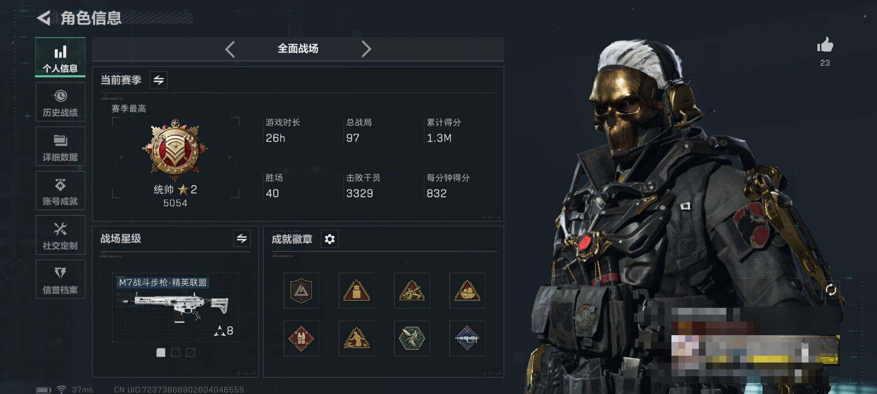This screenshot has width=877, height=394.
Task: Toggle the 当前赛季 season switch
Action: (x=158, y=80)
